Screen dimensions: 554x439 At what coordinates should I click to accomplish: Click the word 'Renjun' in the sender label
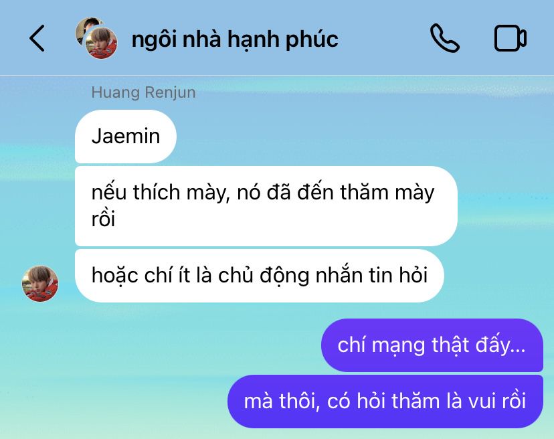point(170,92)
